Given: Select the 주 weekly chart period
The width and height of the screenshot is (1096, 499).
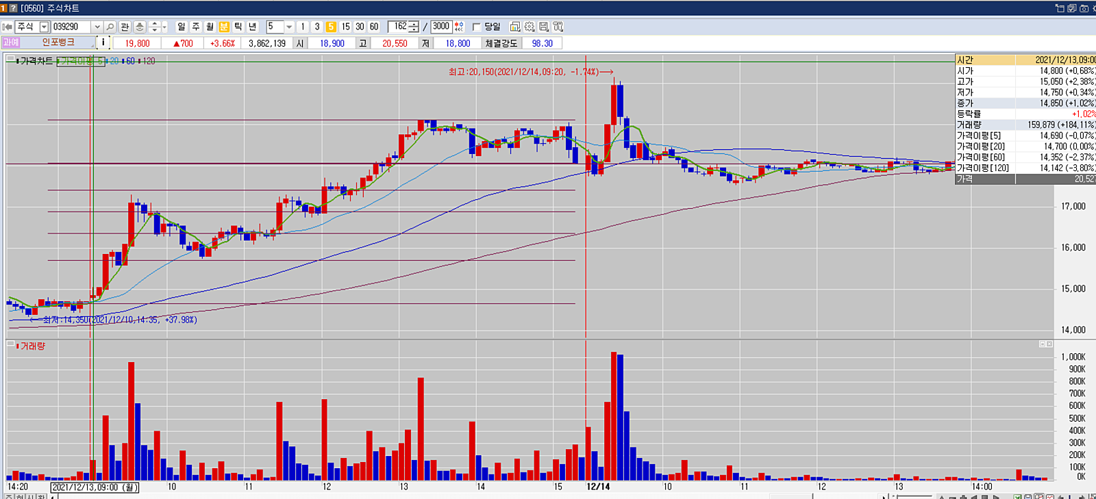Looking at the screenshot, I should coord(195,27).
